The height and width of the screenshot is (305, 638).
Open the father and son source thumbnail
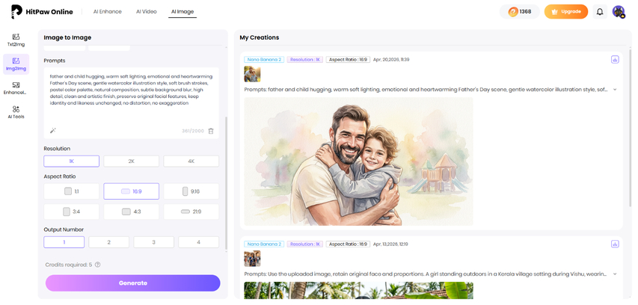(252, 75)
